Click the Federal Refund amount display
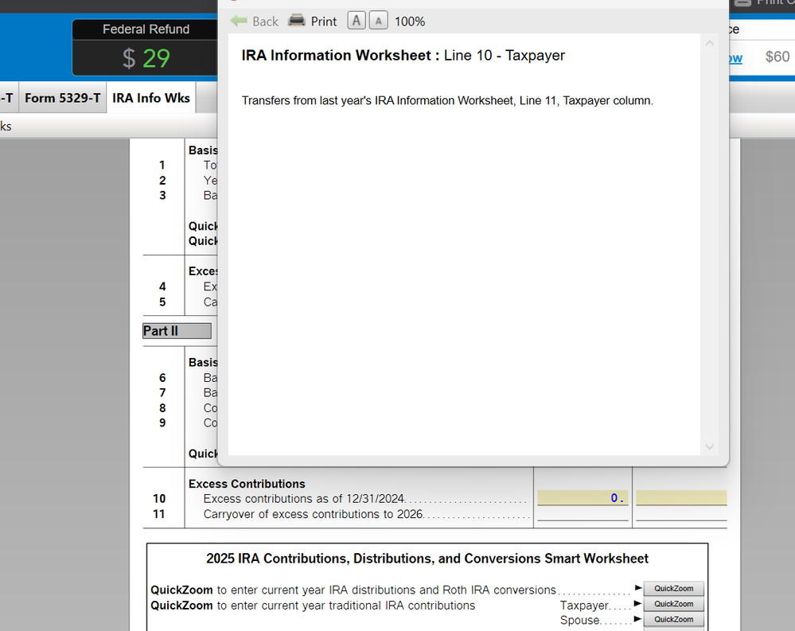 [146, 58]
